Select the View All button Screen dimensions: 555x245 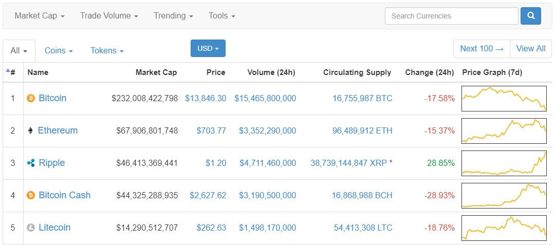(530, 49)
